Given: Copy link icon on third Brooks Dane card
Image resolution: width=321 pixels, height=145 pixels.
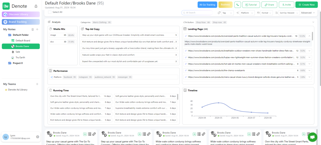Looking at the screenshot, I should click(203, 134).
